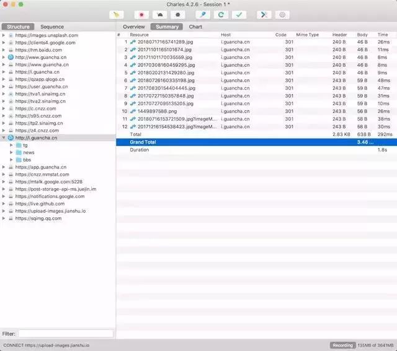Image resolution: width=397 pixels, height=351 pixels.
Task: Switch to the Overview tab
Action: tap(134, 27)
